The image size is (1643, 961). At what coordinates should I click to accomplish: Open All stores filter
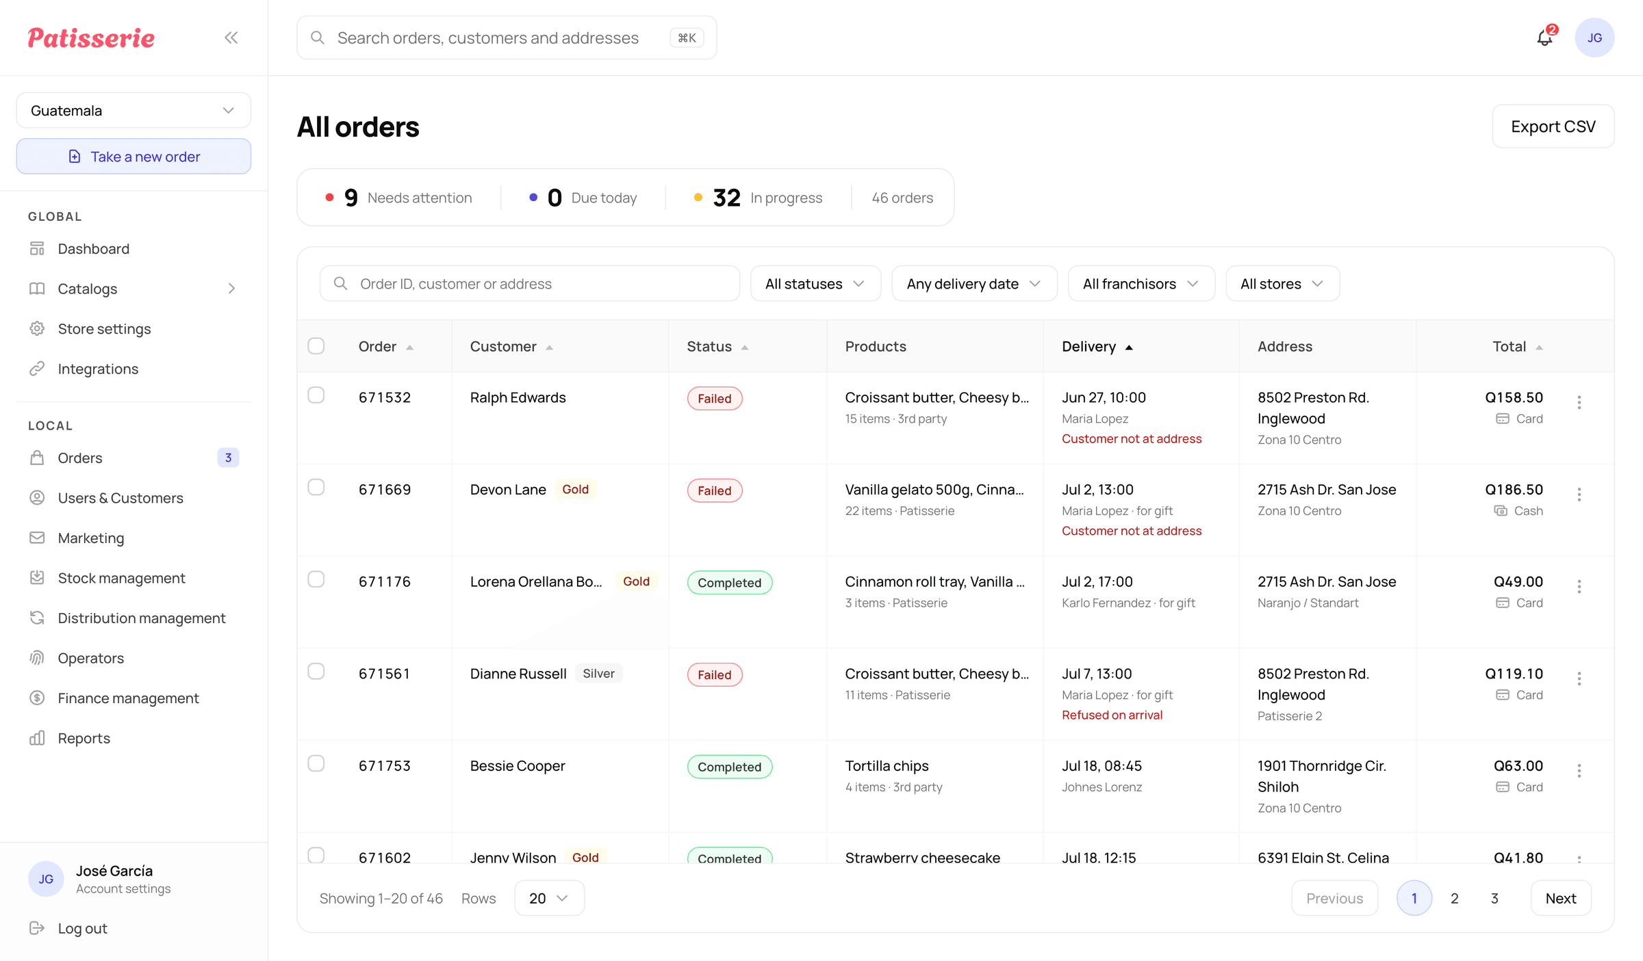1282,283
